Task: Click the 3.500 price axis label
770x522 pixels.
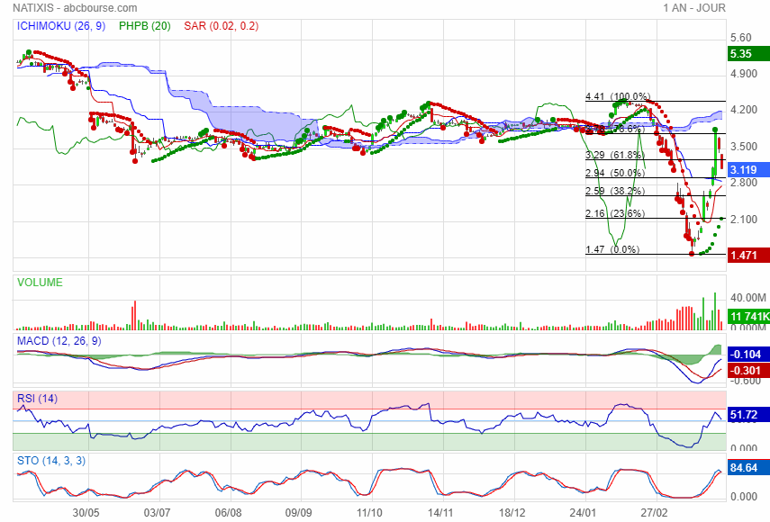Action: pos(744,146)
